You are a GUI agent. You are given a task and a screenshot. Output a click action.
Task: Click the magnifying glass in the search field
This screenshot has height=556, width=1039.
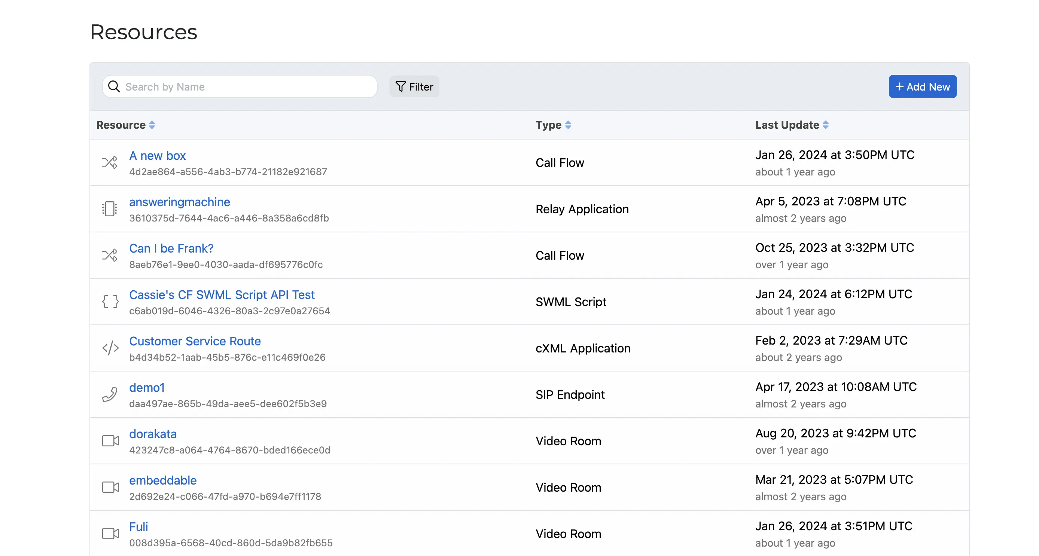click(x=114, y=86)
